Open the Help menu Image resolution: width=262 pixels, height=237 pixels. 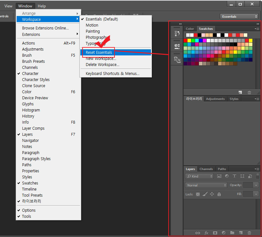click(x=42, y=6)
